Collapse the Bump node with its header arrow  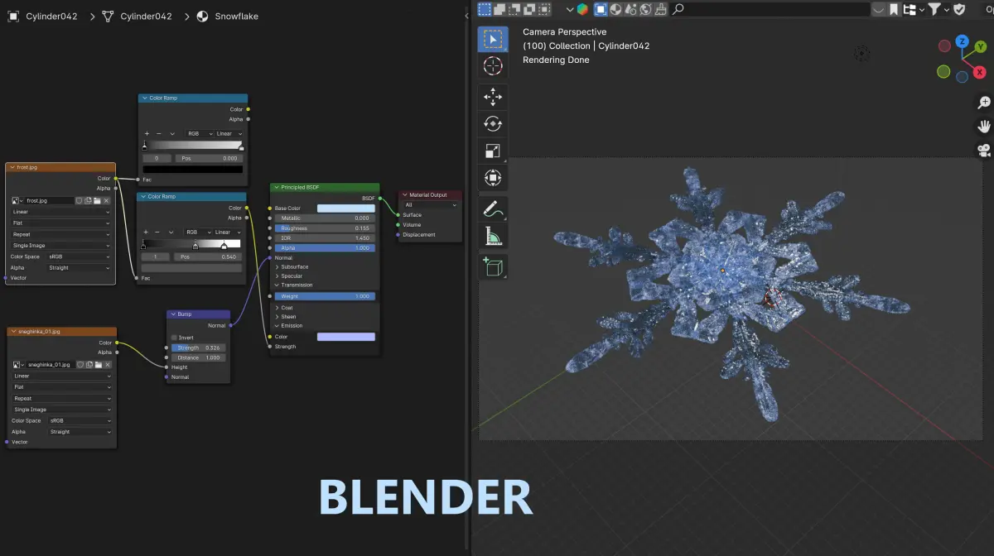pyautogui.click(x=172, y=314)
